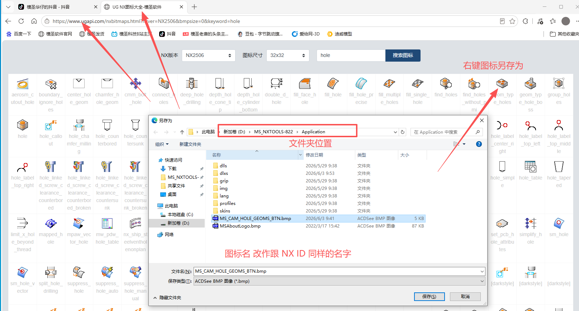579x311 pixels.
Task: Refresh the save dialog folder view
Action: click(403, 132)
